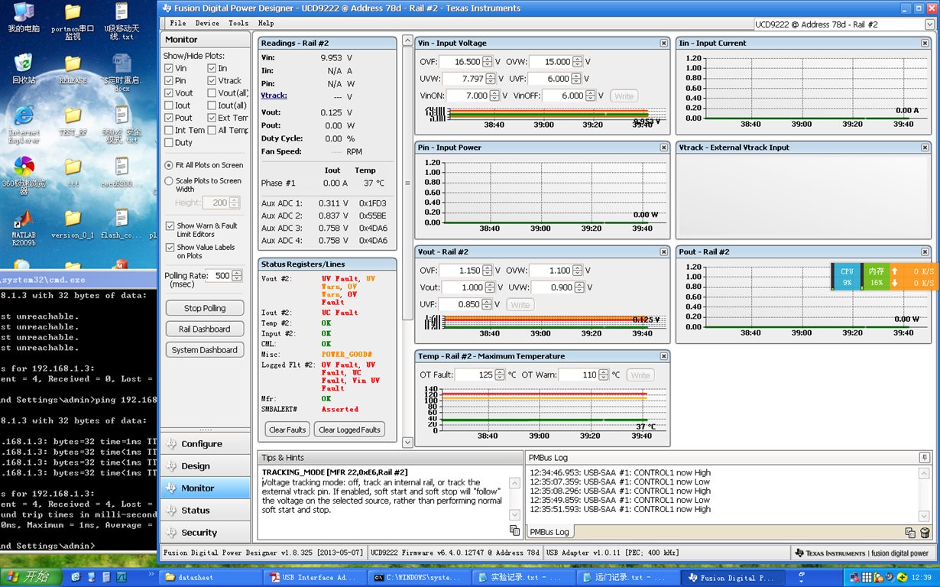Click the readings column down scroll arrow
The image size is (940, 587).
(407, 443)
